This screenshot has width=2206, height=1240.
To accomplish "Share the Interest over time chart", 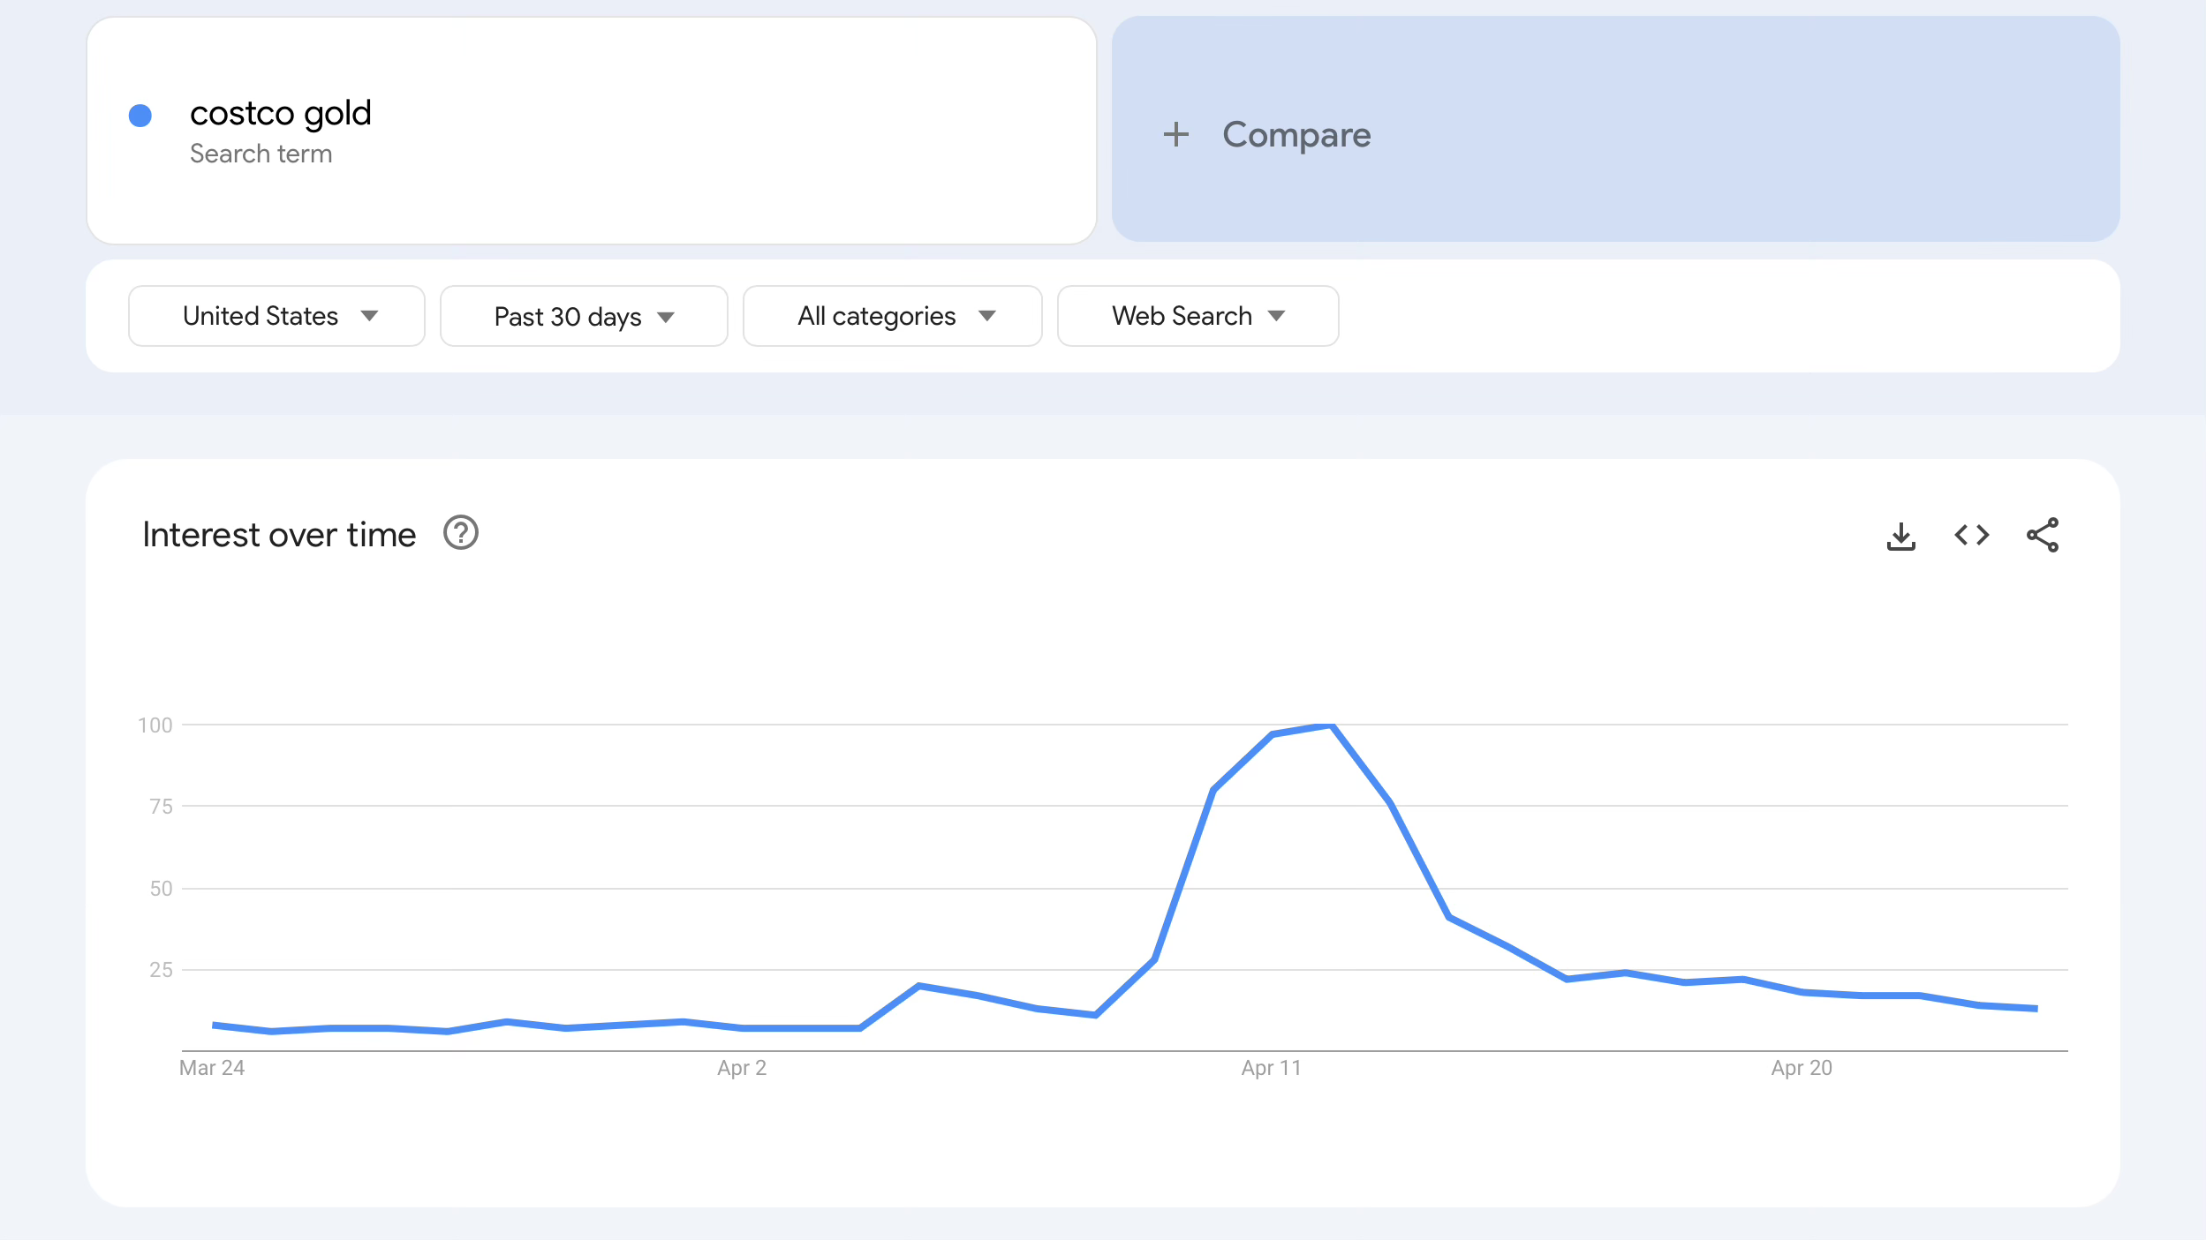I will click(x=2043, y=535).
